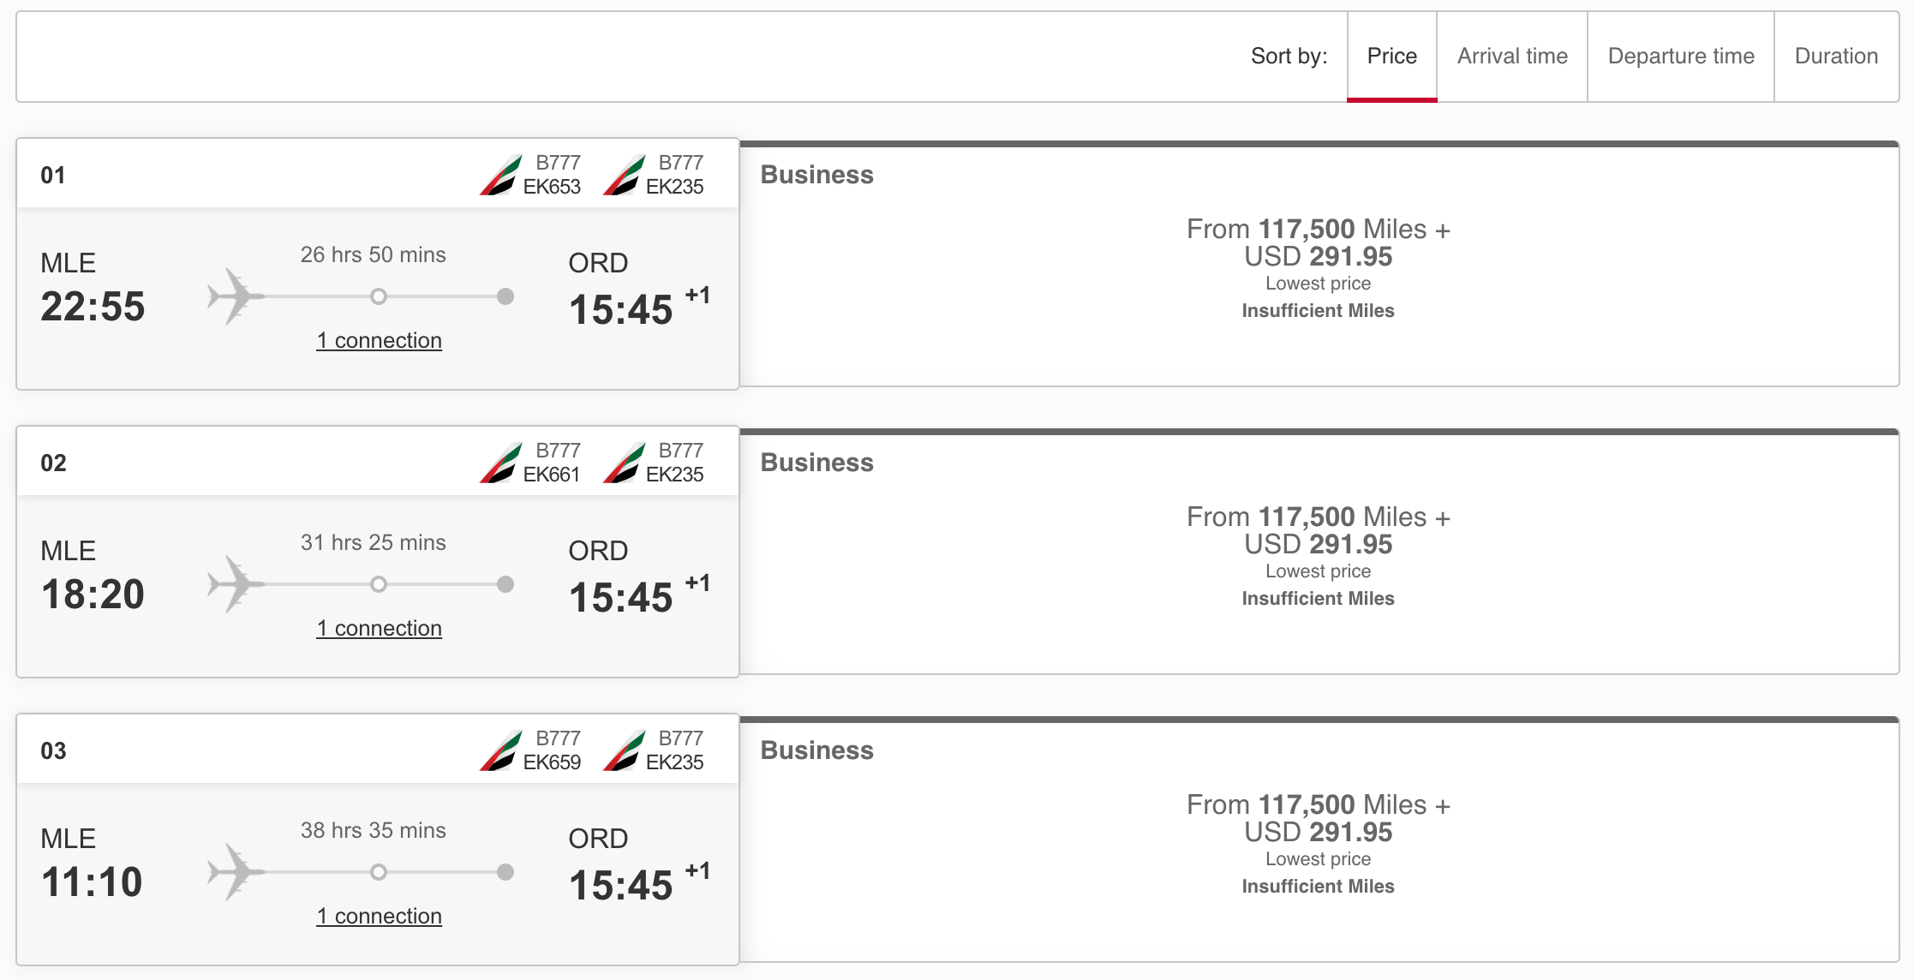The image size is (1914, 980).
Task: Click Emirates logo next to EK653
Action: tap(501, 175)
